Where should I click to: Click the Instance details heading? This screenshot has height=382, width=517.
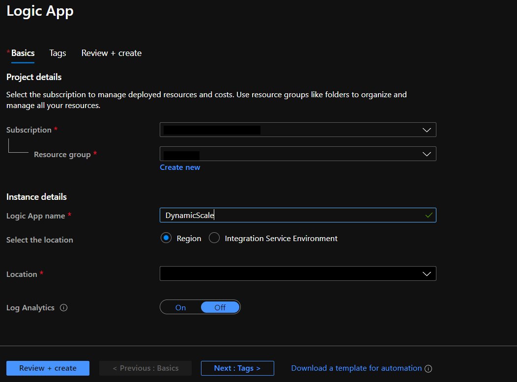[36, 197]
